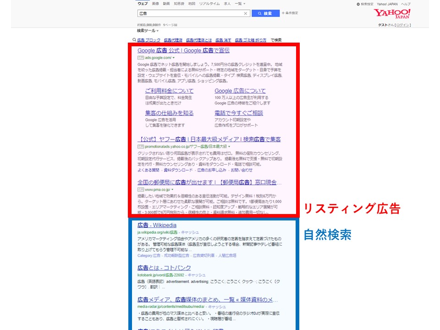Open the dropdown arrow next to promotionalads.yahoo.co.jp
Screen dimensions: 440x330
click(x=229, y=147)
